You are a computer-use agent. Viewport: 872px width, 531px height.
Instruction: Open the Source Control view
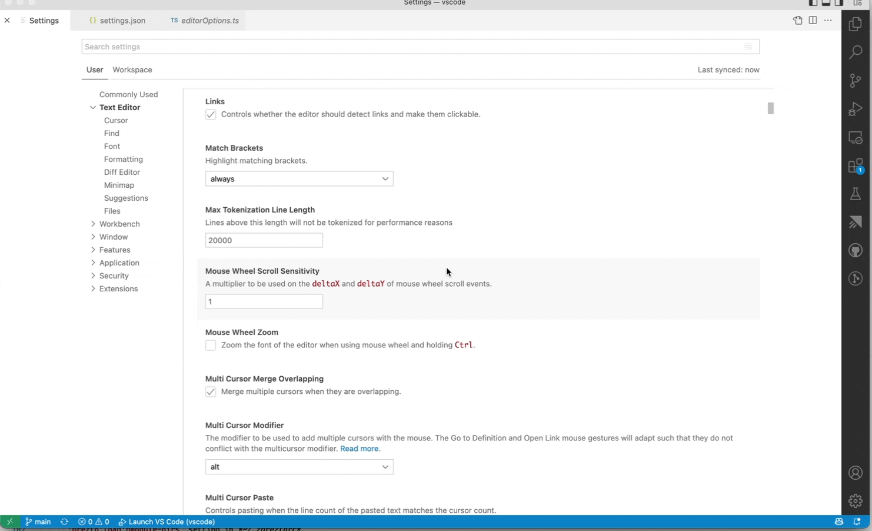tap(856, 81)
